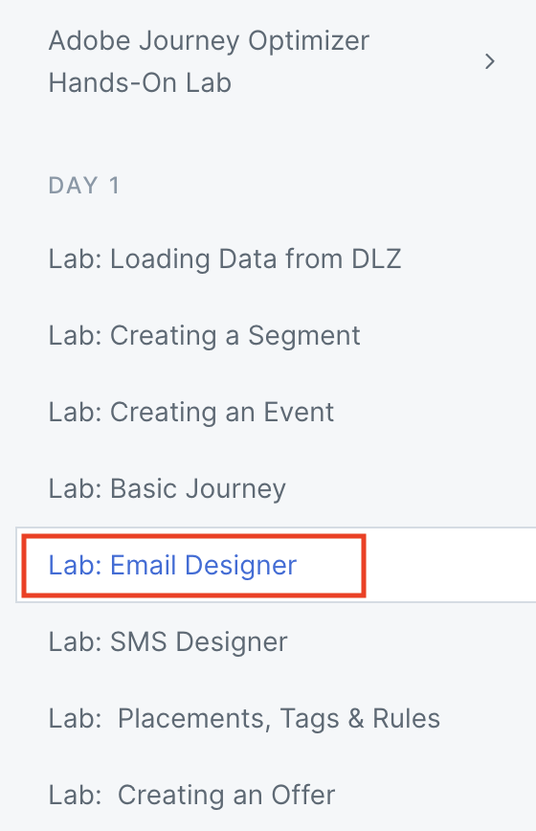The height and width of the screenshot is (831, 536).
Task: Pick the Creating an Event sidebar entry
Action: [191, 413]
